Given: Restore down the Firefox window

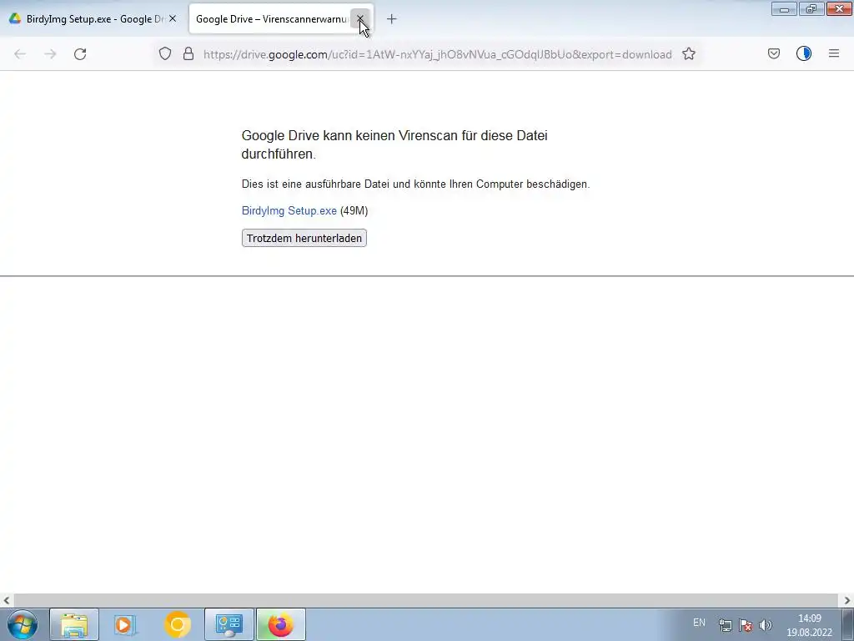Looking at the screenshot, I should 811,9.
